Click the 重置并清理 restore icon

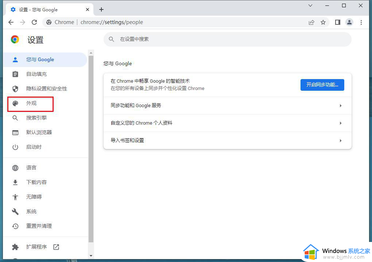[15, 226]
